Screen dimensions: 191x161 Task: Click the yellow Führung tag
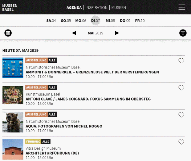33,141
